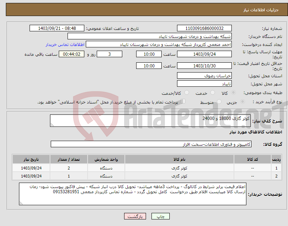This screenshot has width=288, height=226.
Task: Click the کد کالا column header
Action: pos(253,159)
